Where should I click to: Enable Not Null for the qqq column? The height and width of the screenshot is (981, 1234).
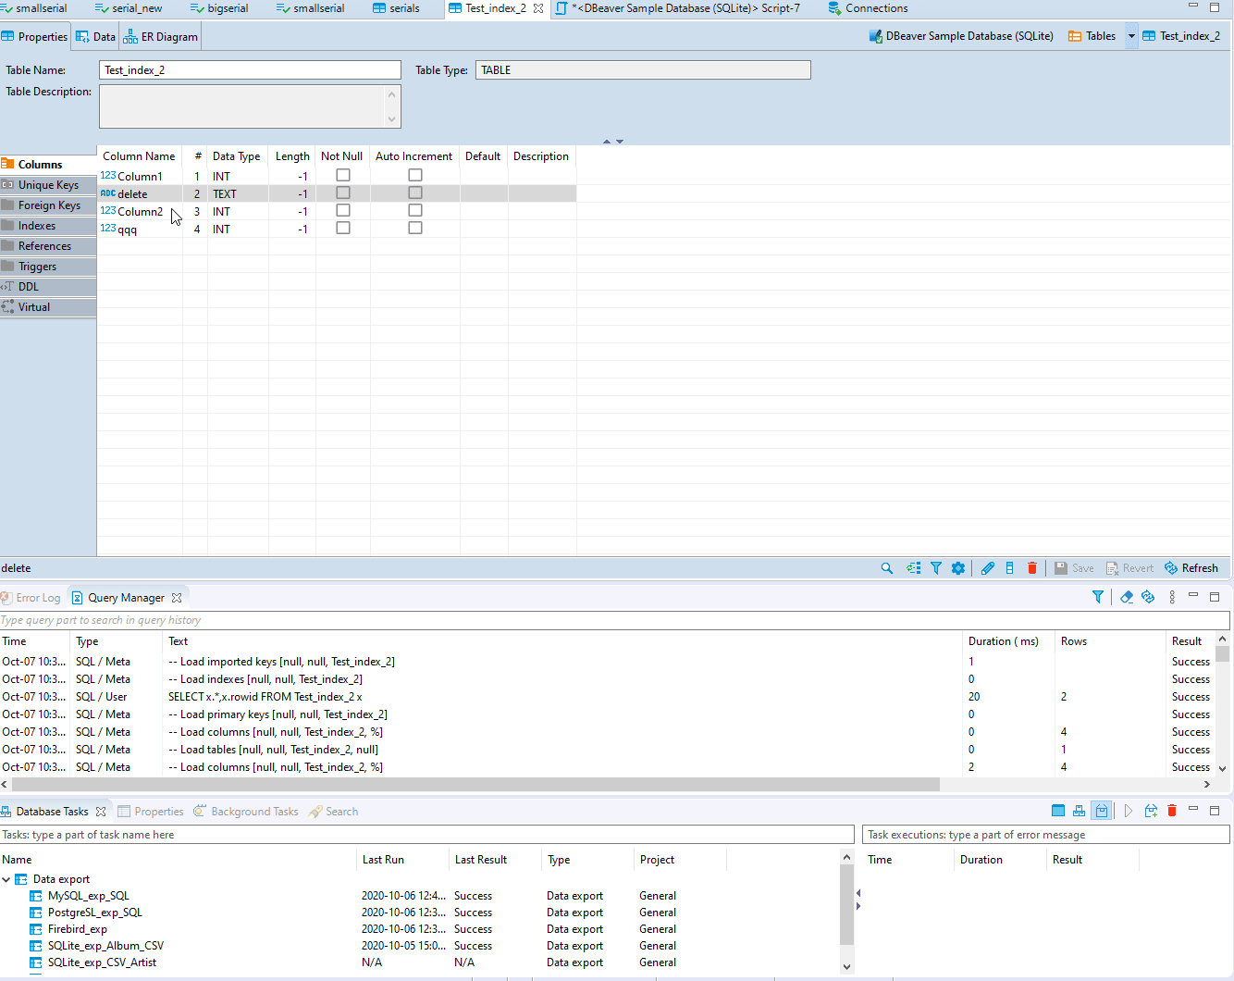tap(343, 227)
